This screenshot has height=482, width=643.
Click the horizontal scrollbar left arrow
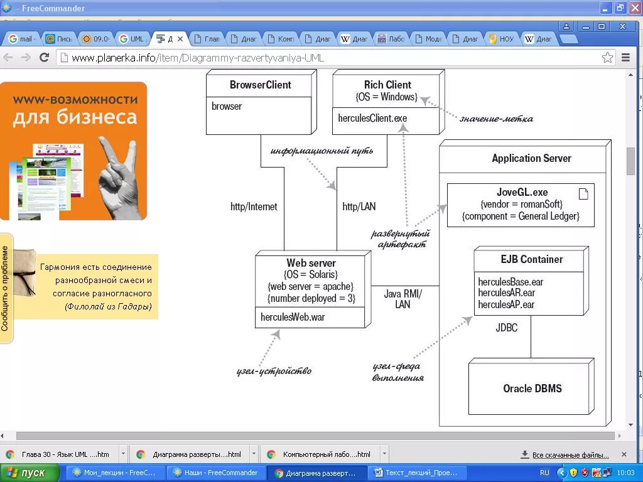pos(3,436)
